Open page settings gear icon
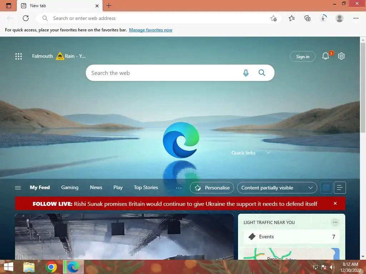 pyautogui.click(x=341, y=56)
